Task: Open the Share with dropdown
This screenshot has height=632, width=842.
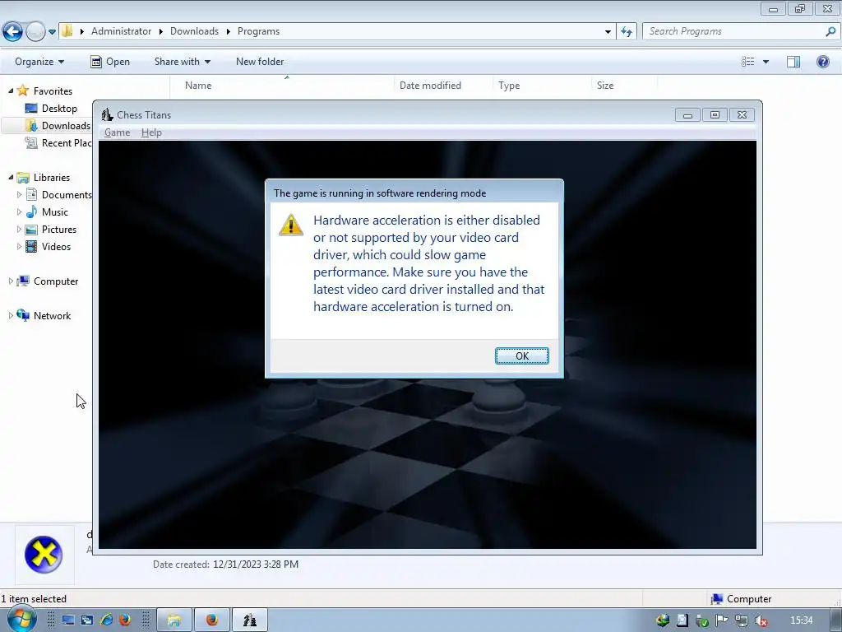Action: pos(182,61)
